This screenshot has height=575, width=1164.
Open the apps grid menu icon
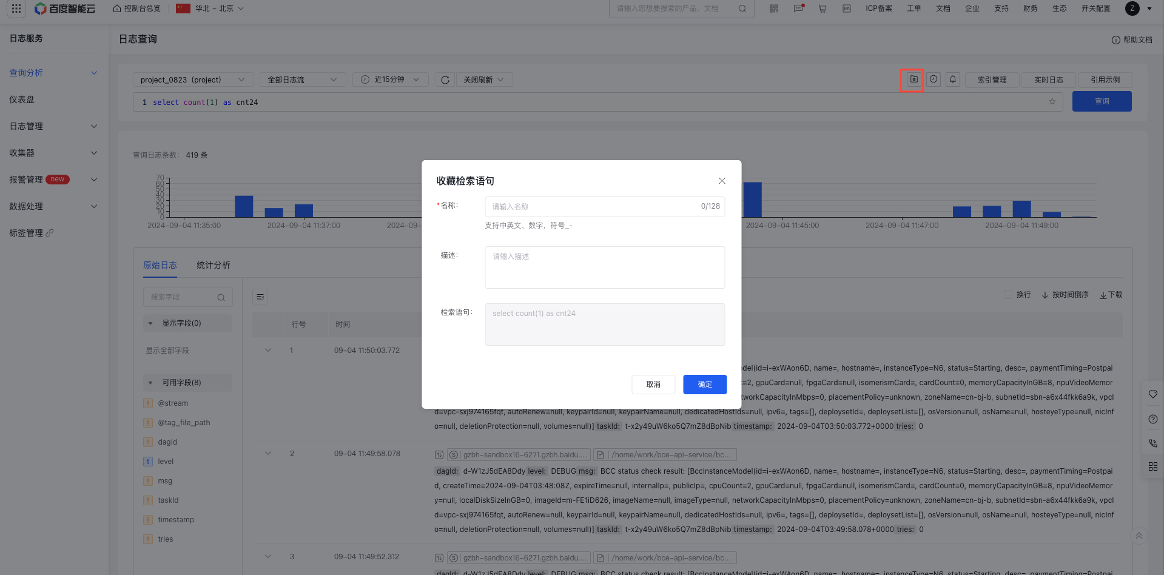16,8
